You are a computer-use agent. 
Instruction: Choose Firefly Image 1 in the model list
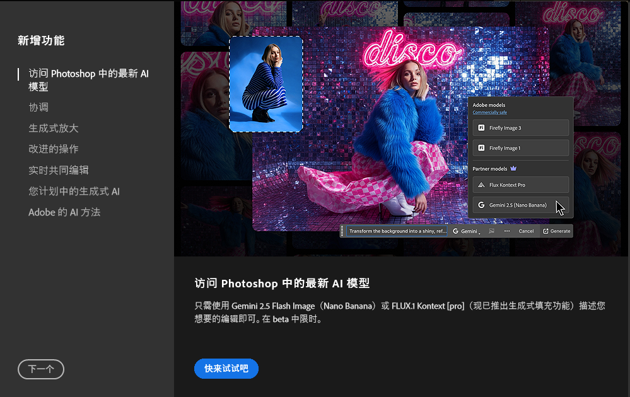click(521, 148)
